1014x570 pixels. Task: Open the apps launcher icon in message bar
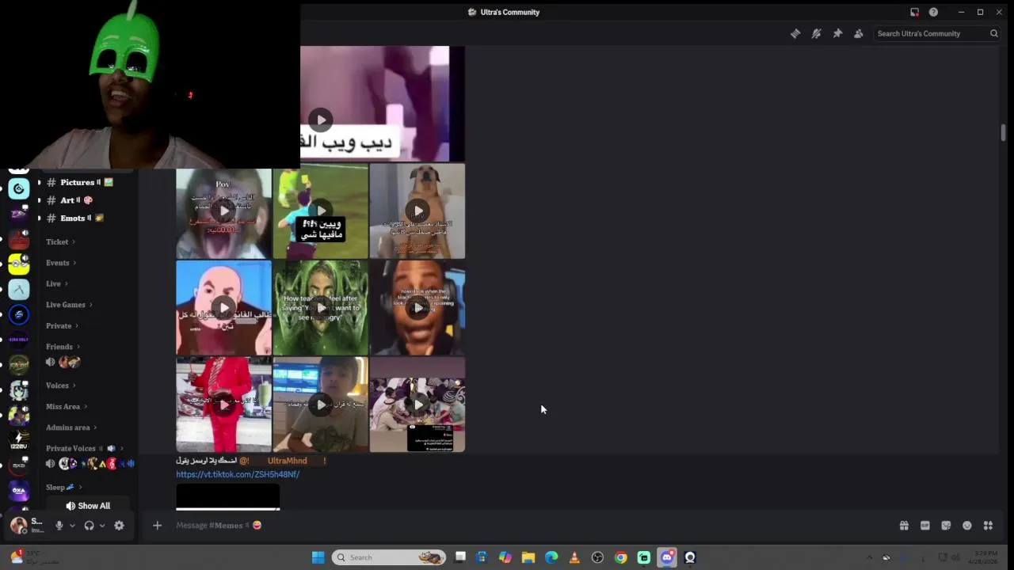click(x=988, y=526)
